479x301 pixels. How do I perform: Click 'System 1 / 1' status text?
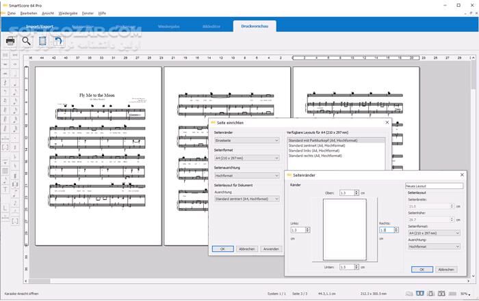click(276, 293)
